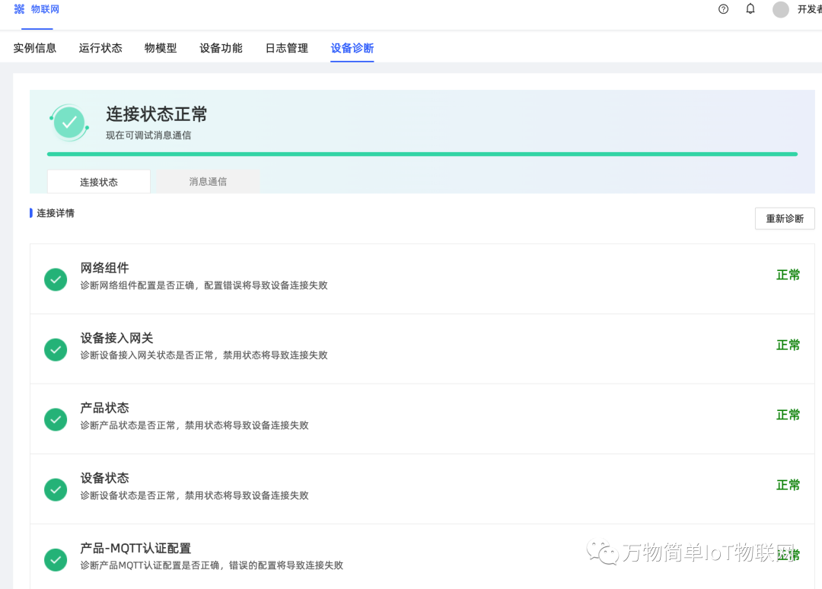Click the user avatar icon
The image size is (822, 589).
click(780, 9)
